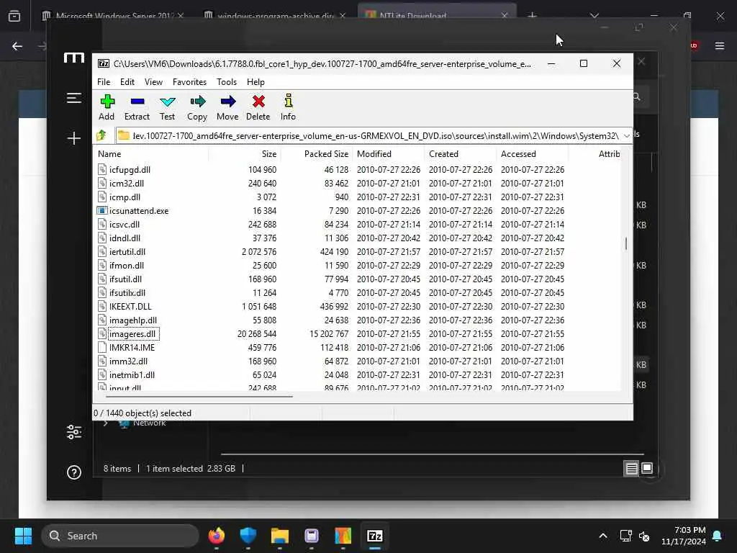Select the icsvc.dll file
This screenshot has height=553, width=737.
click(124, 225)
